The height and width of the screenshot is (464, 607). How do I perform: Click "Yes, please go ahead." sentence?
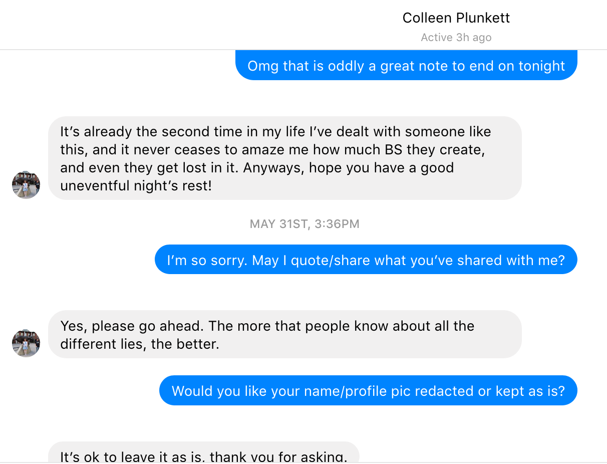click(x=132, y=326)
